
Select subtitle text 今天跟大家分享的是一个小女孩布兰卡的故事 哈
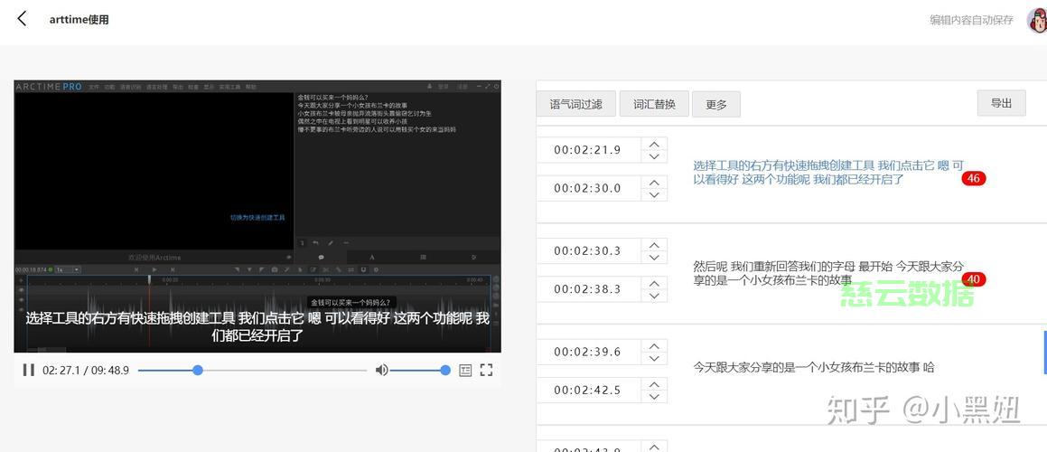(813, 367)
